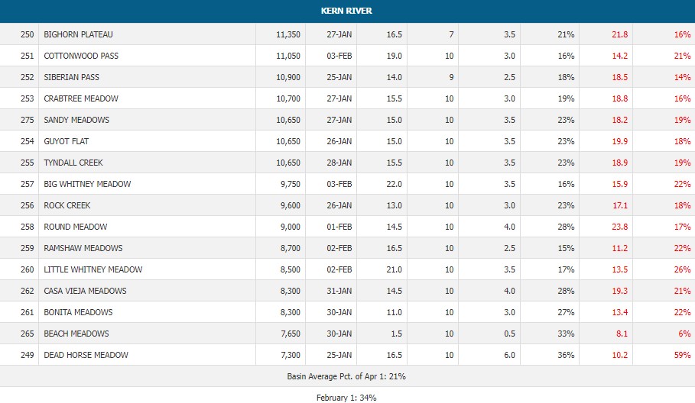Viewport: 695px width, 403px height.
Task: Select the BIGHORN PLATEAU station name
Action: pyautogui.click(x=78, y=34)
